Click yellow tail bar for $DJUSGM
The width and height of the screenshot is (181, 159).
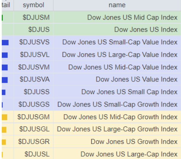pos(4,117)
